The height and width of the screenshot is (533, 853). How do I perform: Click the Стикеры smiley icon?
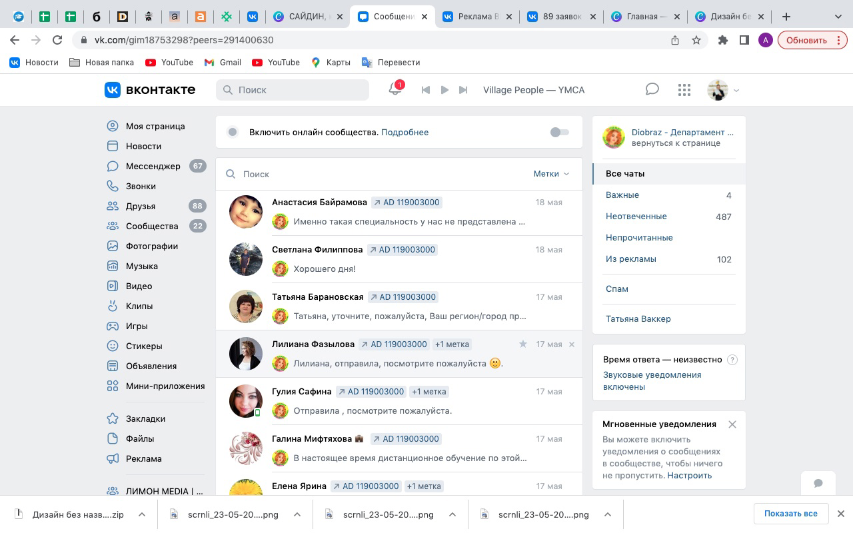pos(113,346)
